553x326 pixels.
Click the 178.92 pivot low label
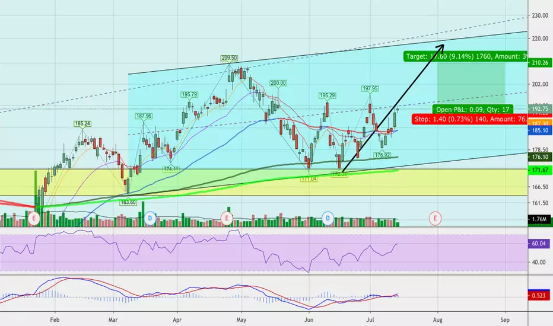(382, 155)
